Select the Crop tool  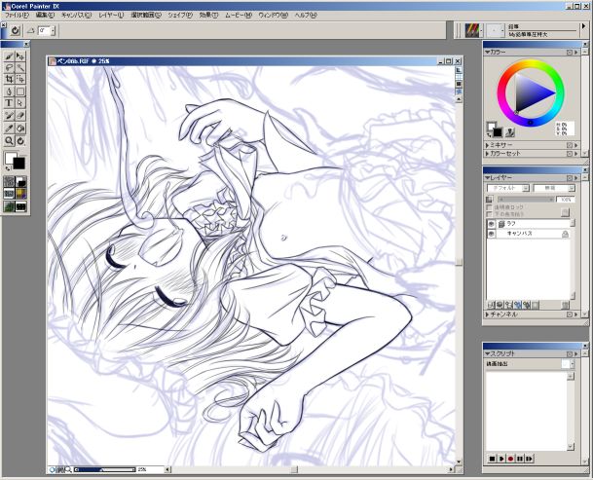10,79
